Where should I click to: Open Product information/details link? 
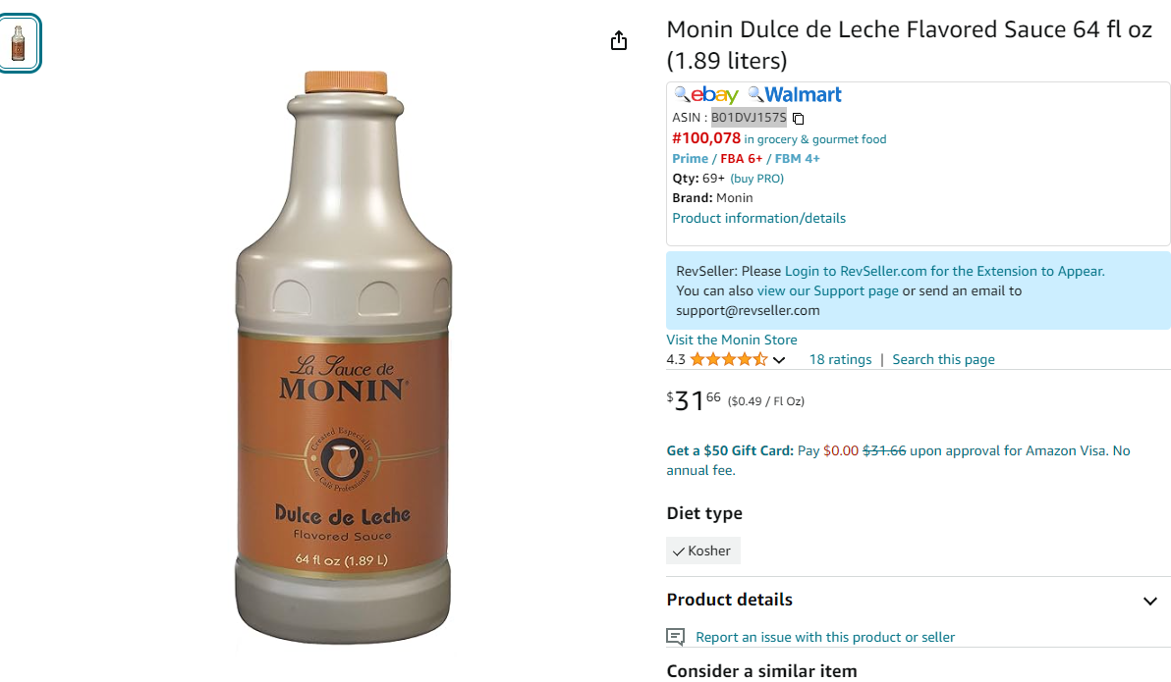pyautogui.click(x=758, y=218)
